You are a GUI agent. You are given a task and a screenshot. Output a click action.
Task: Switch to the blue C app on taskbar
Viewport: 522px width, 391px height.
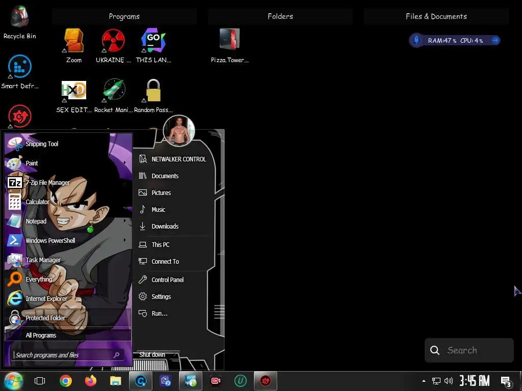141,381
